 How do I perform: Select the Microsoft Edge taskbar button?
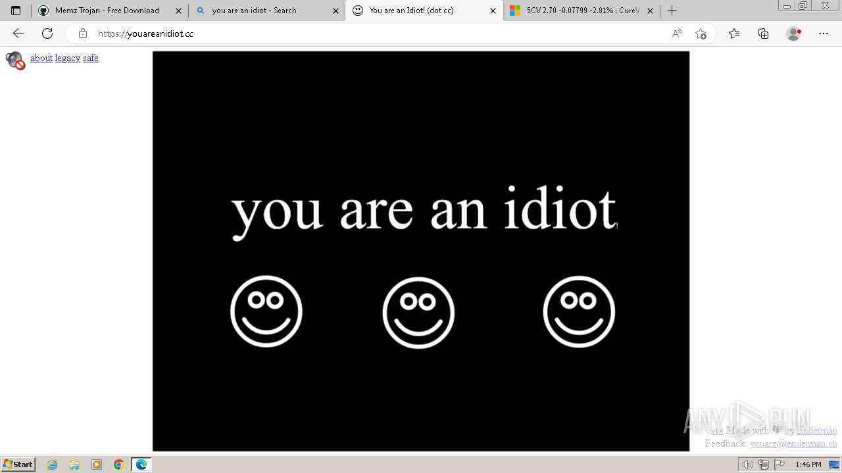tap(141, 464)
